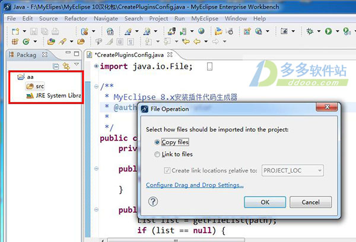Click the open folder with arrow icon
The image size is (356, 242).
218,31
